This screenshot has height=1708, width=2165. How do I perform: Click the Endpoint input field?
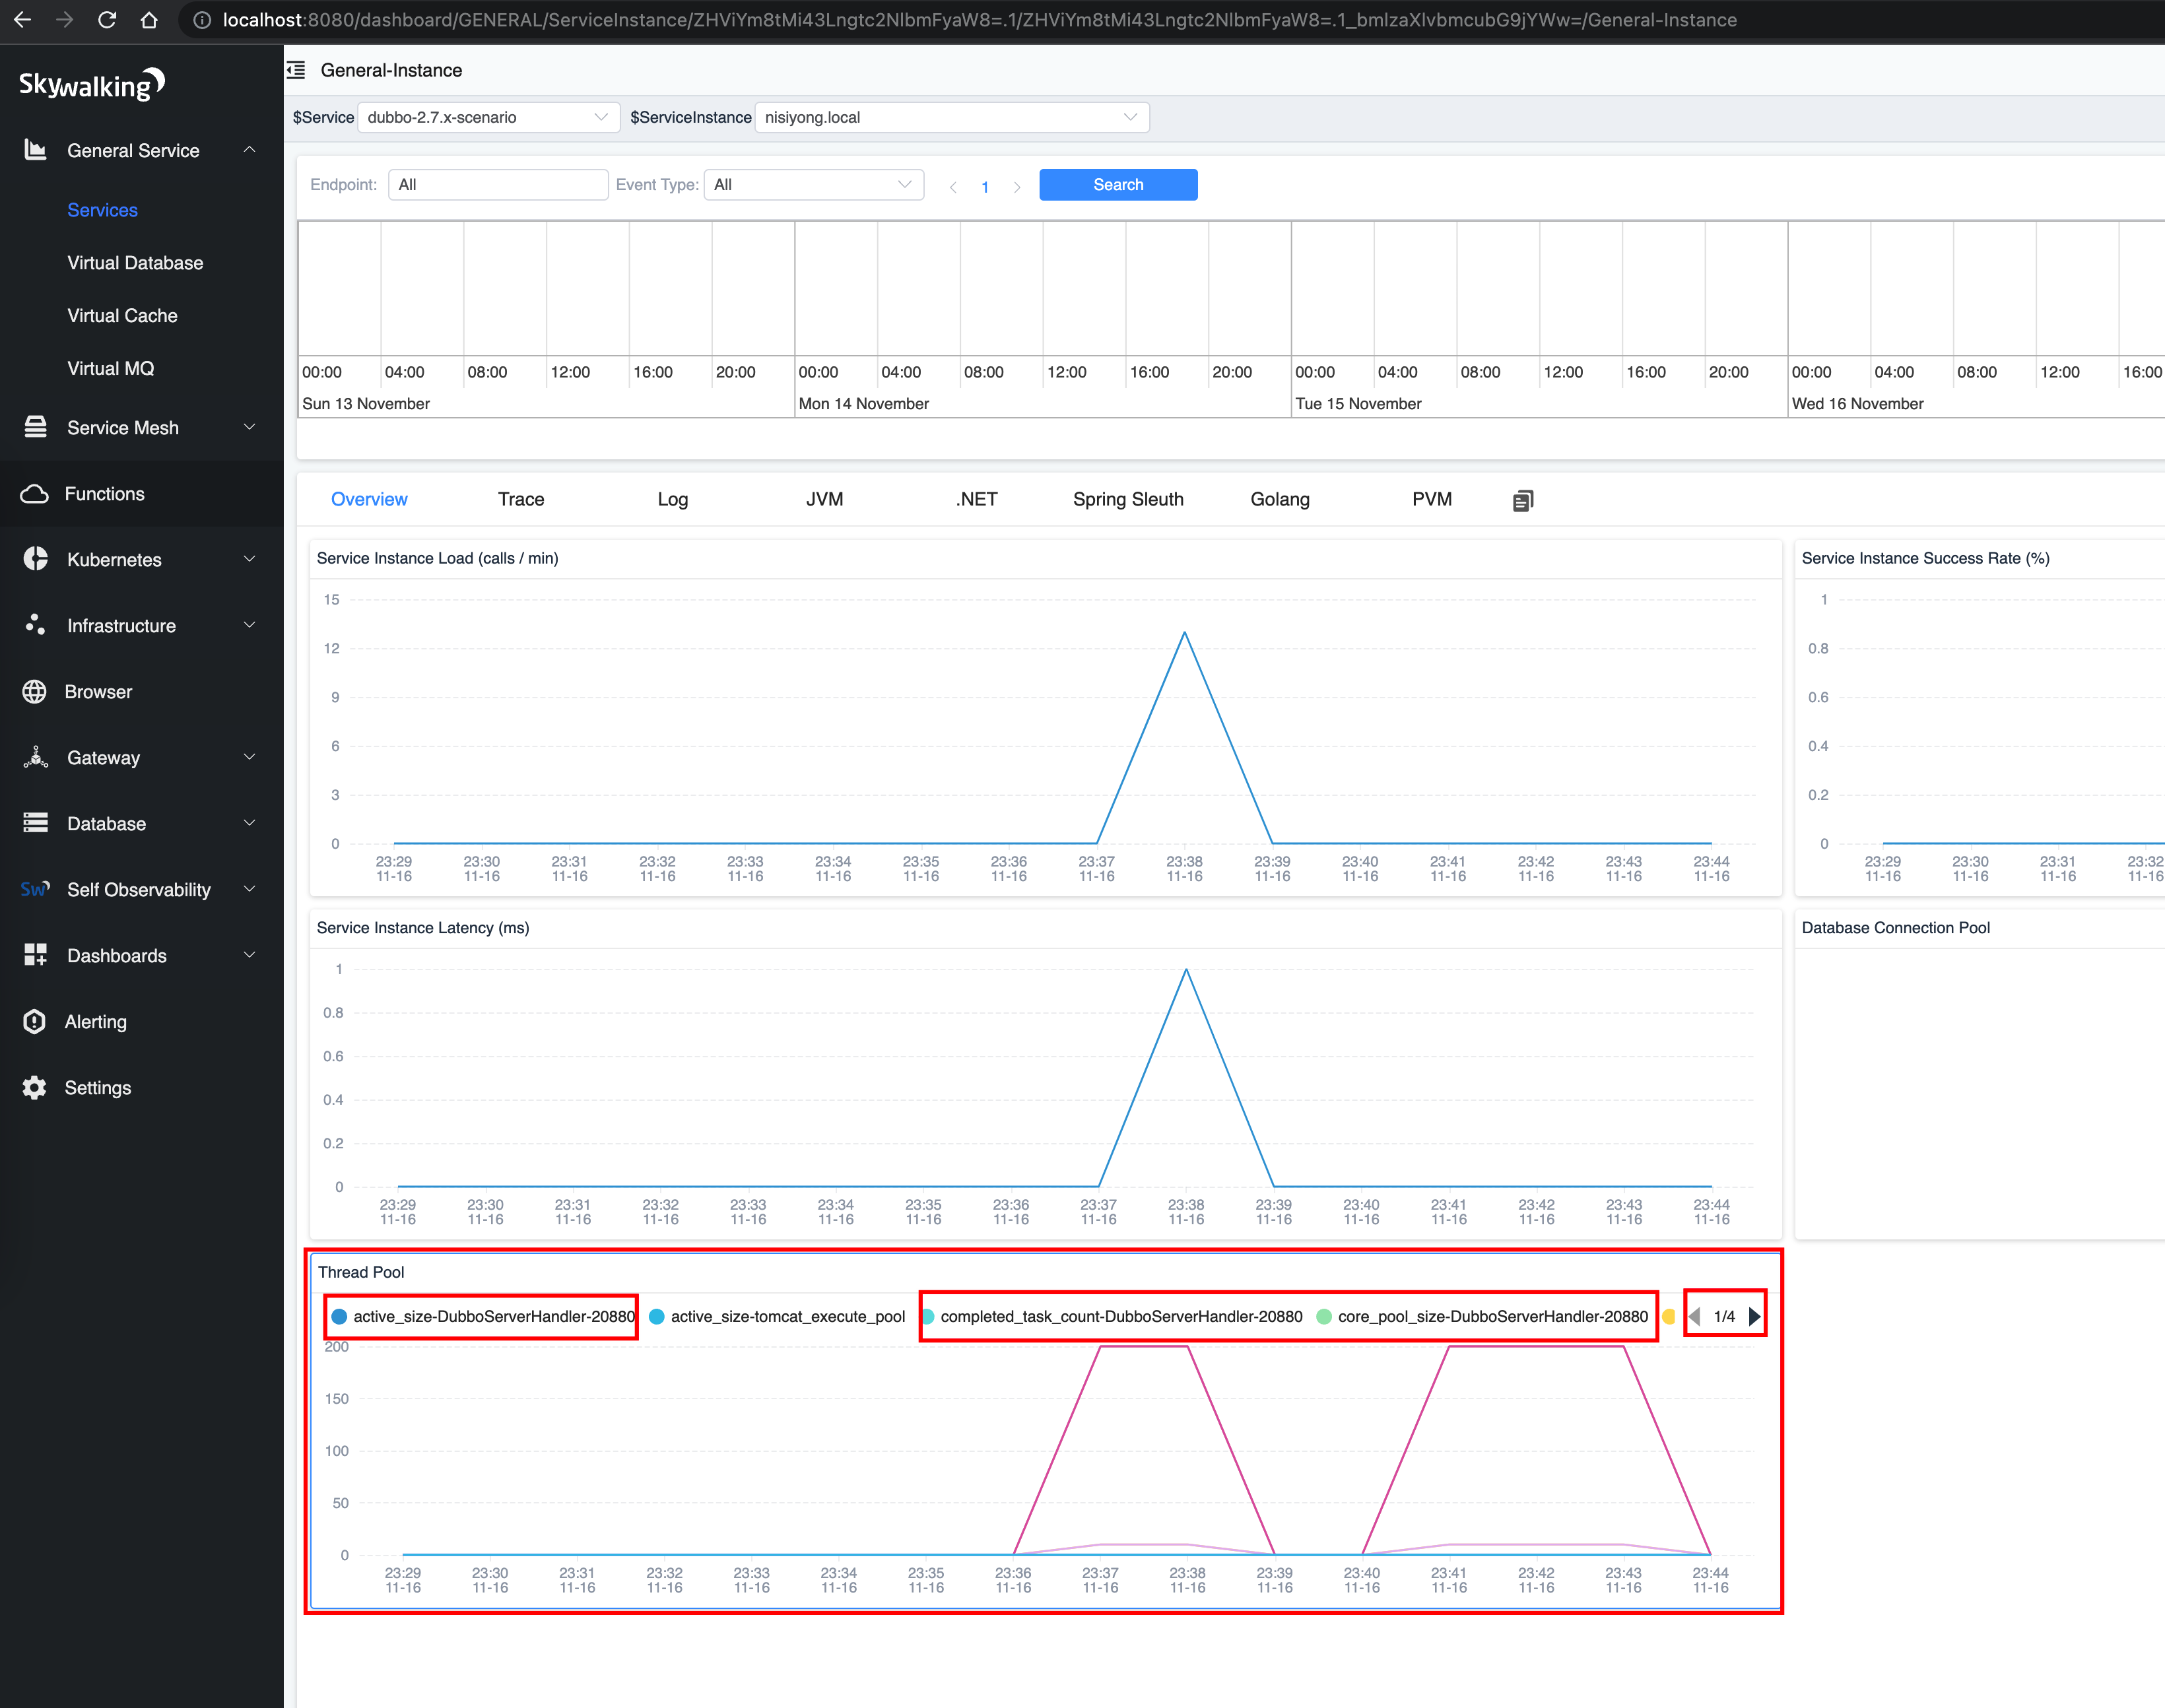[x=498, y=185]
